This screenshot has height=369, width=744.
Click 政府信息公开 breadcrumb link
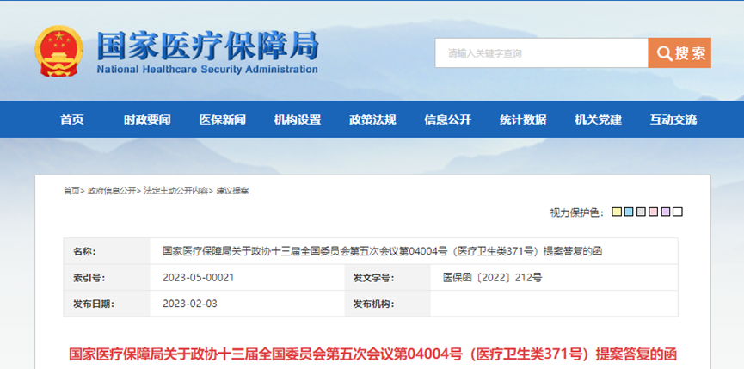pos(112,190)
